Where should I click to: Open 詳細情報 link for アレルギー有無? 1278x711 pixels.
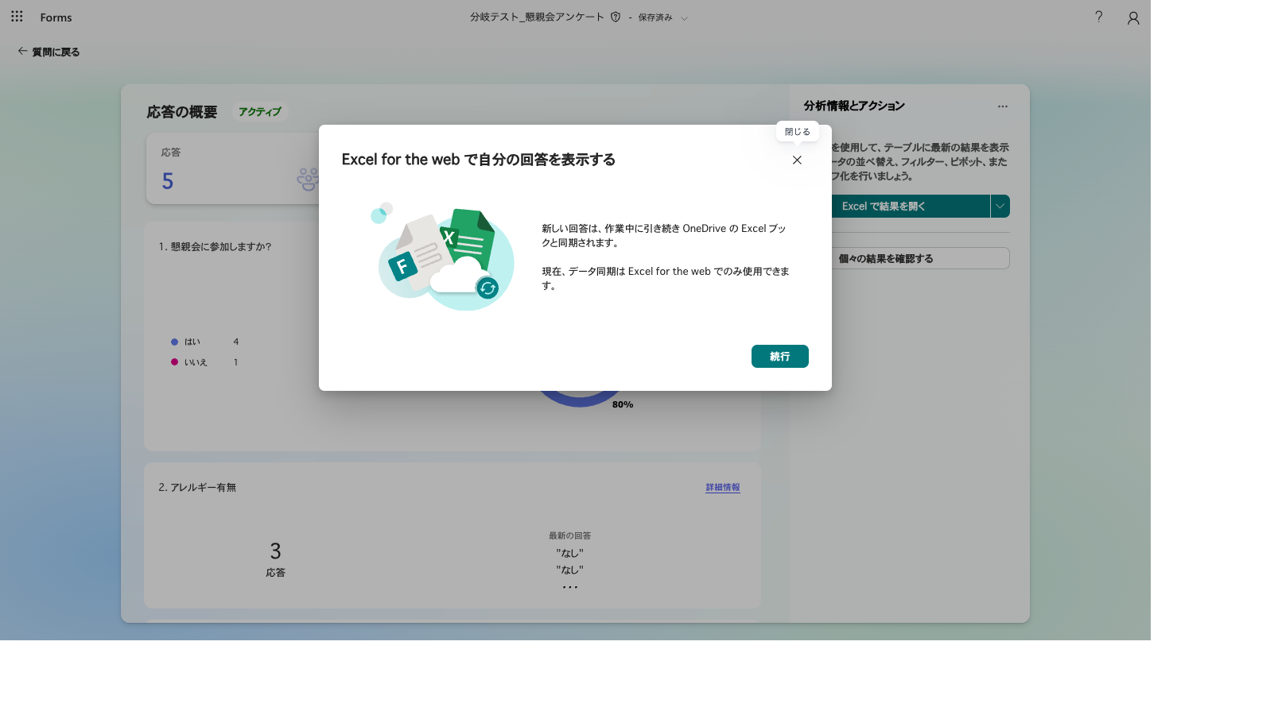point(723,487)
